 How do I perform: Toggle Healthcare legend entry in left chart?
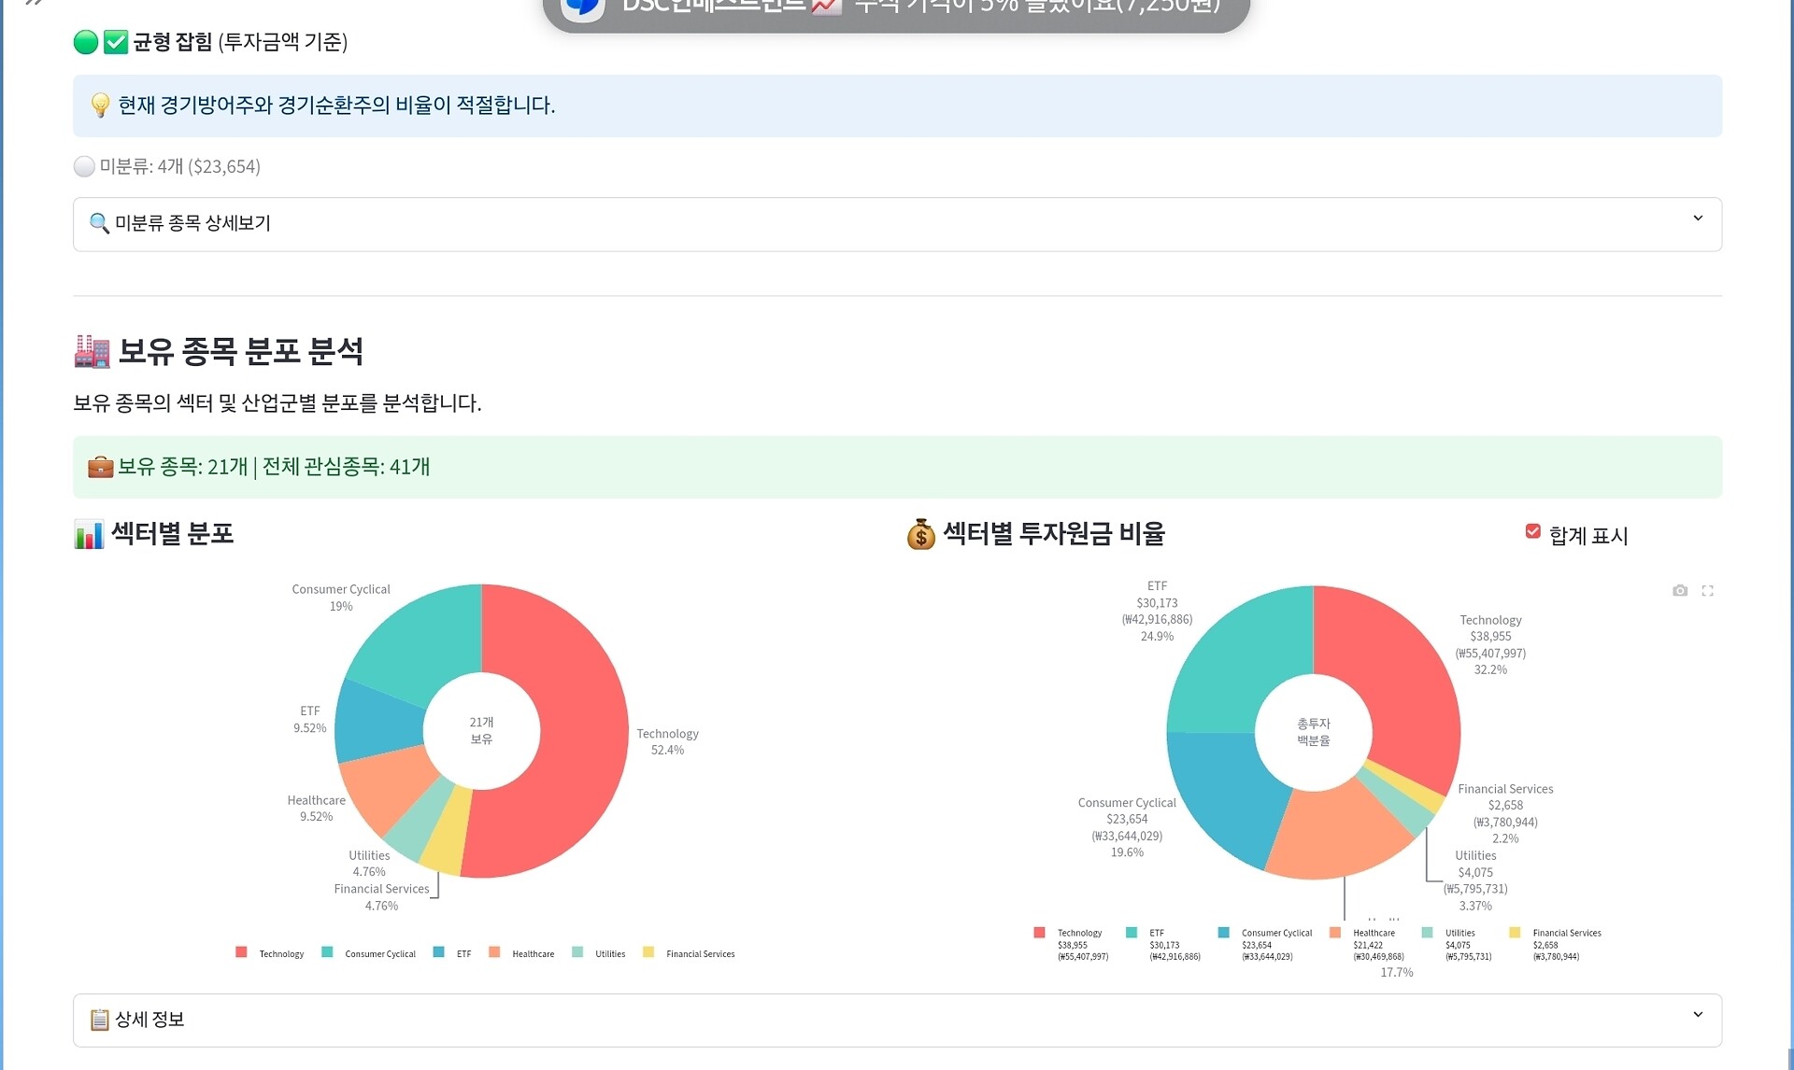pos(532,953)
